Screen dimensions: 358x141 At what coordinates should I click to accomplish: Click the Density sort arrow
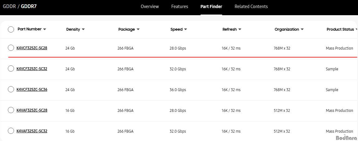click(x=83, y=29)
